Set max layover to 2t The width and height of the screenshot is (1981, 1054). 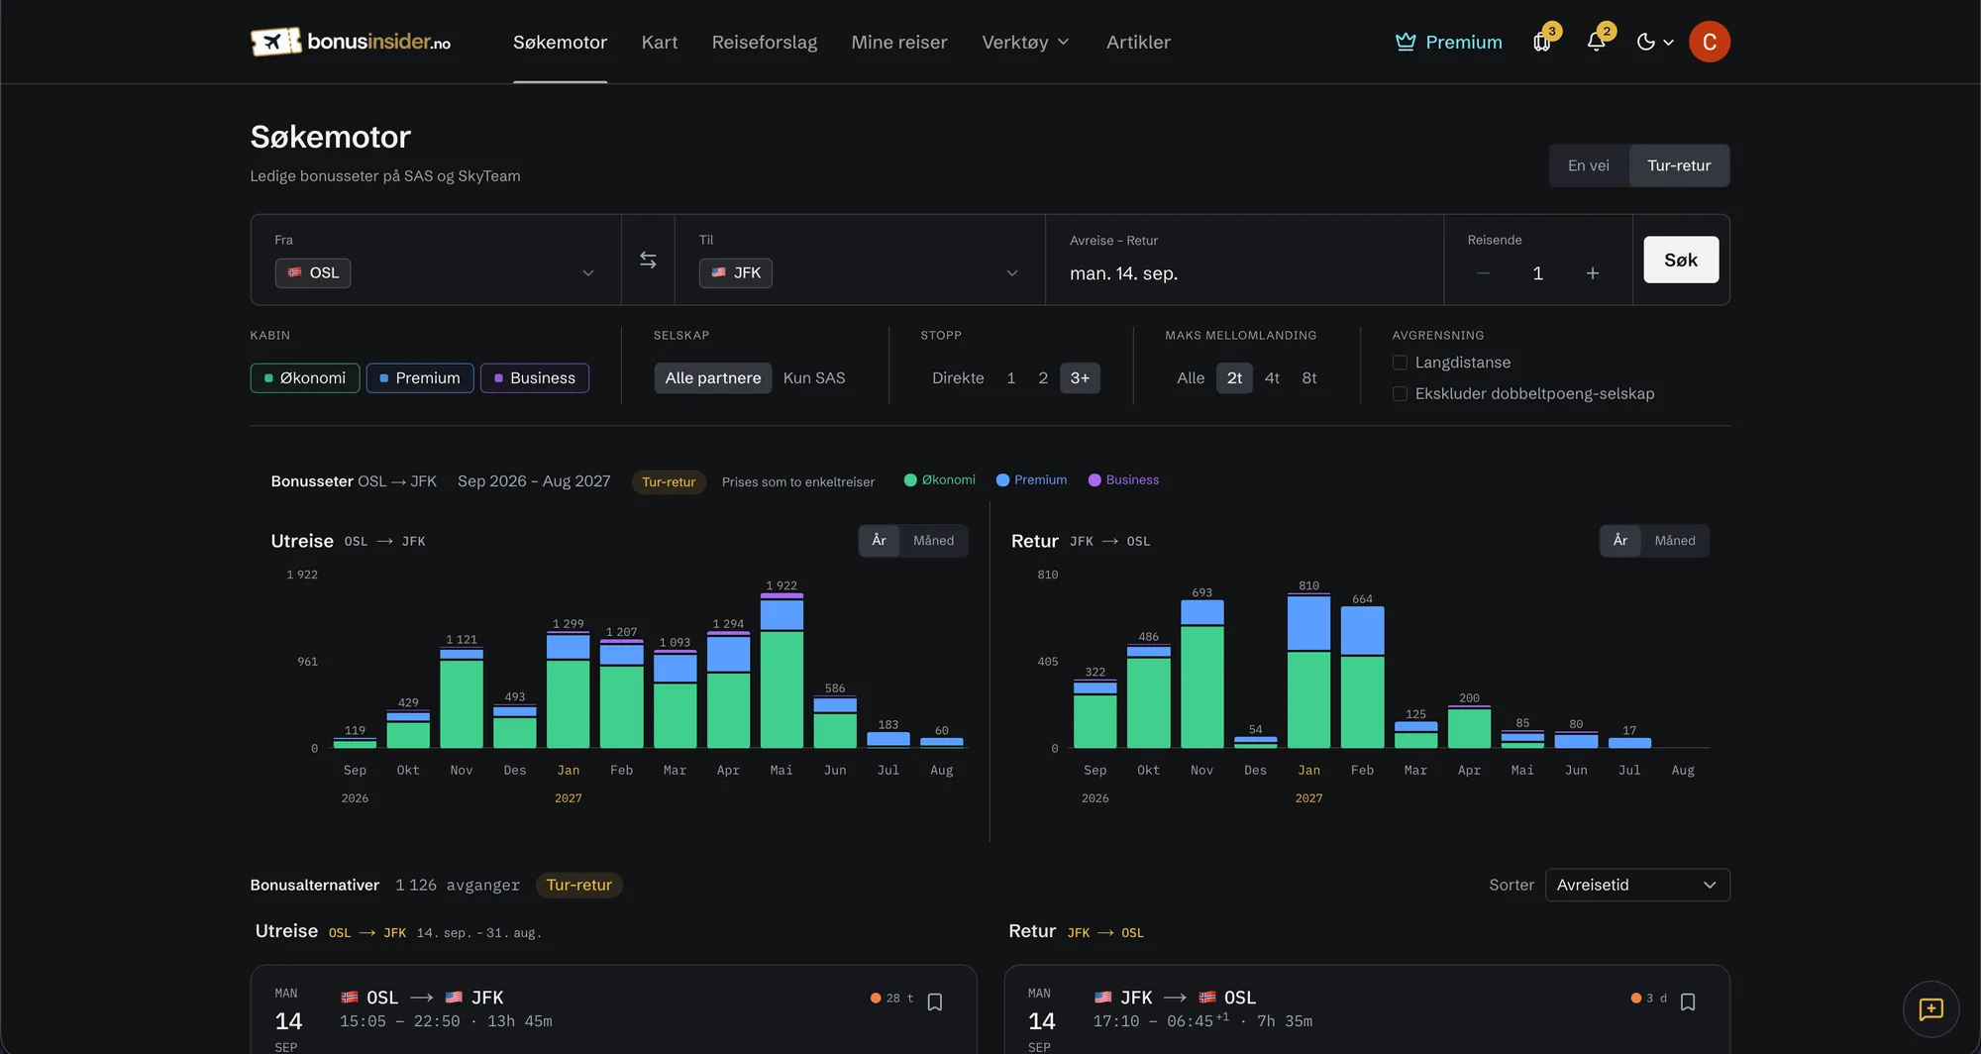[x=1234, y=377]
